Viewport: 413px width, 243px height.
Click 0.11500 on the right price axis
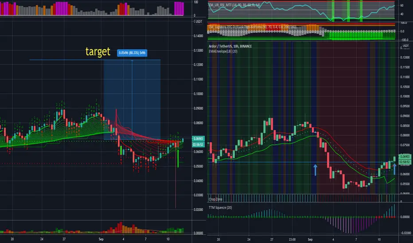(405, 67)
